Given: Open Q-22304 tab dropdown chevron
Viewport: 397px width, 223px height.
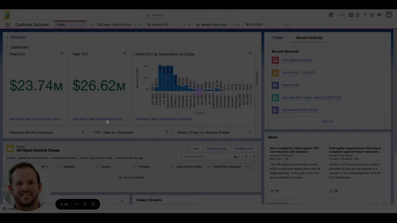Looking at the screenshot, I should (x=283, y=25).
